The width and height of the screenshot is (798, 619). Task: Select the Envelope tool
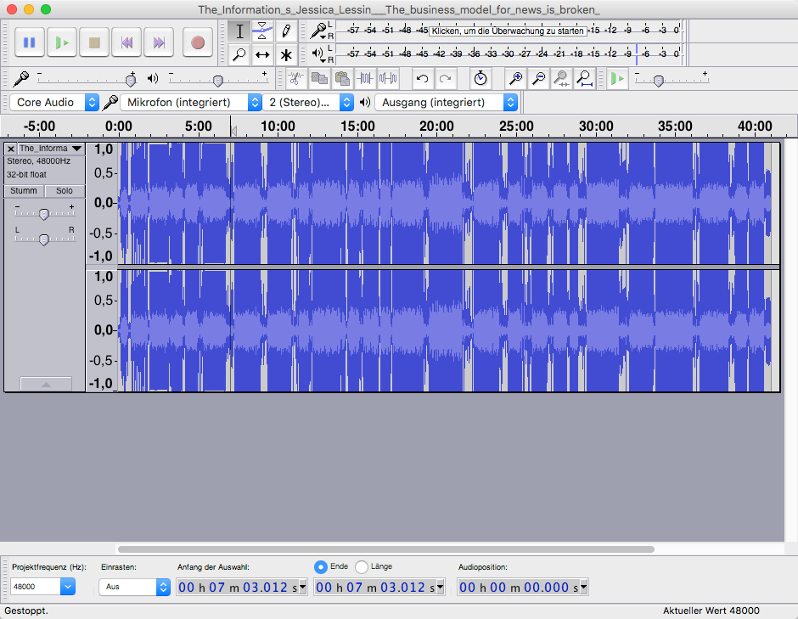point(262,31)
